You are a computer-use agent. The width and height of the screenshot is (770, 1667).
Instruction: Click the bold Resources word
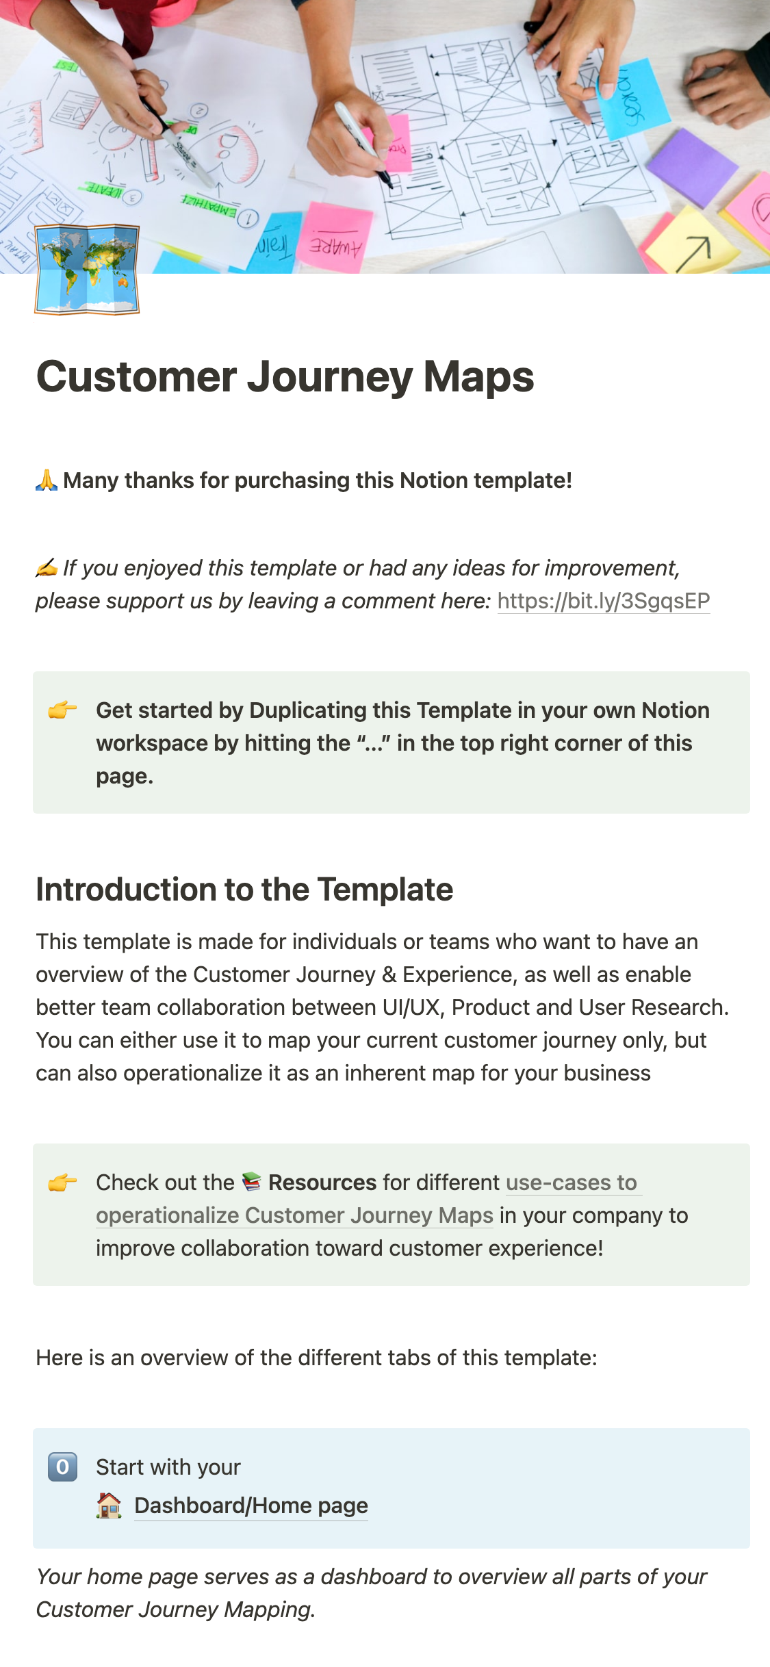tap(322, 1183)
